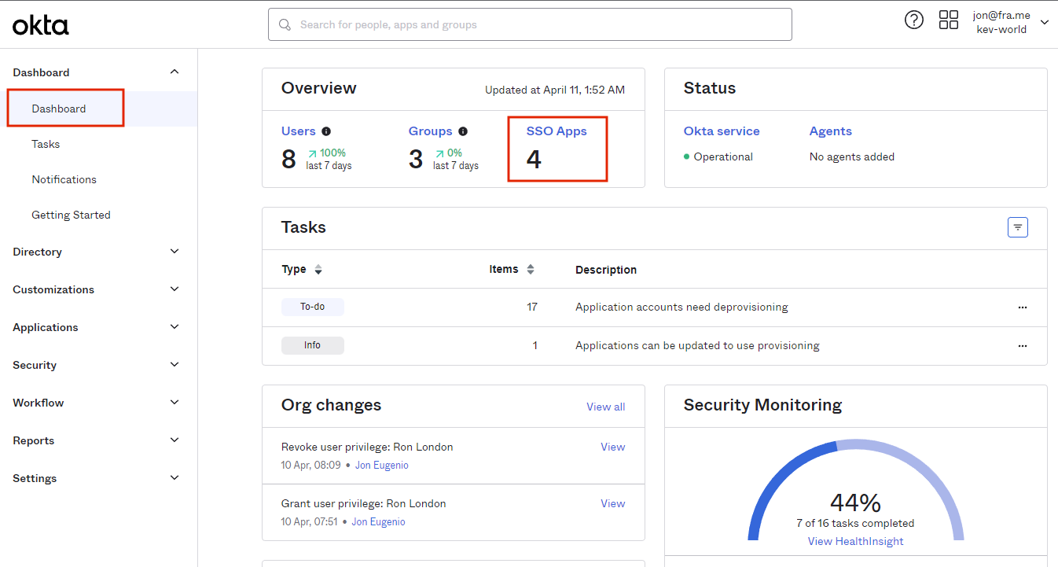1058x567 pixels.
Task: Open the jon@fra.me account dropdown
Action: 1044,23
